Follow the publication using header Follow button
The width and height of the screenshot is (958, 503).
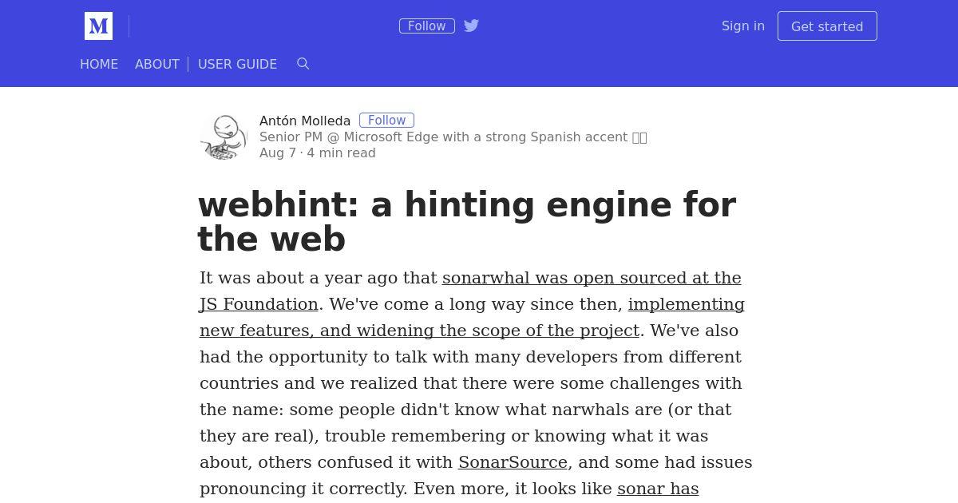427,26
